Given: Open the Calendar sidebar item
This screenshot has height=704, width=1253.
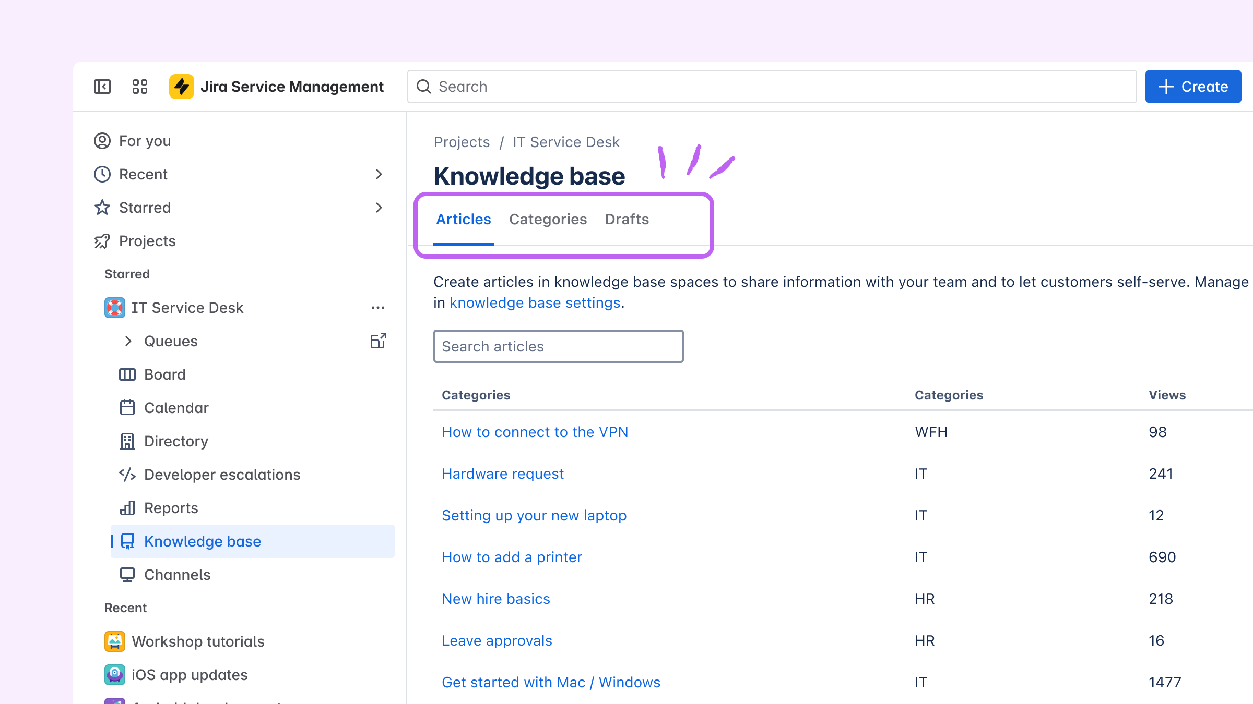Looking at the screenshot, I should pos(176,408).
